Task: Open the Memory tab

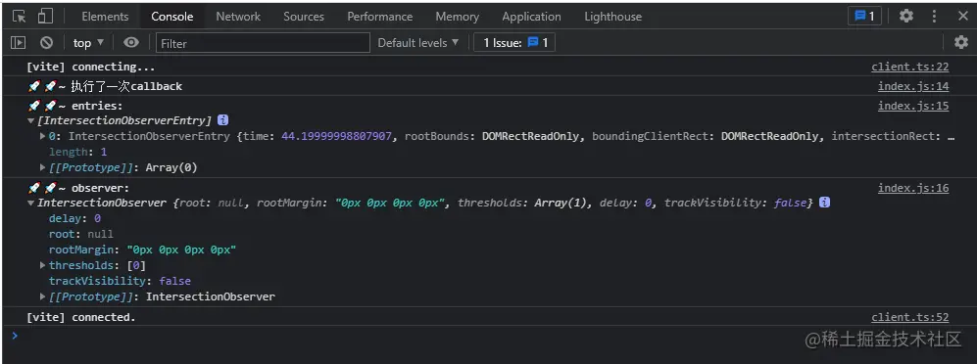Action: pos(457,17)
